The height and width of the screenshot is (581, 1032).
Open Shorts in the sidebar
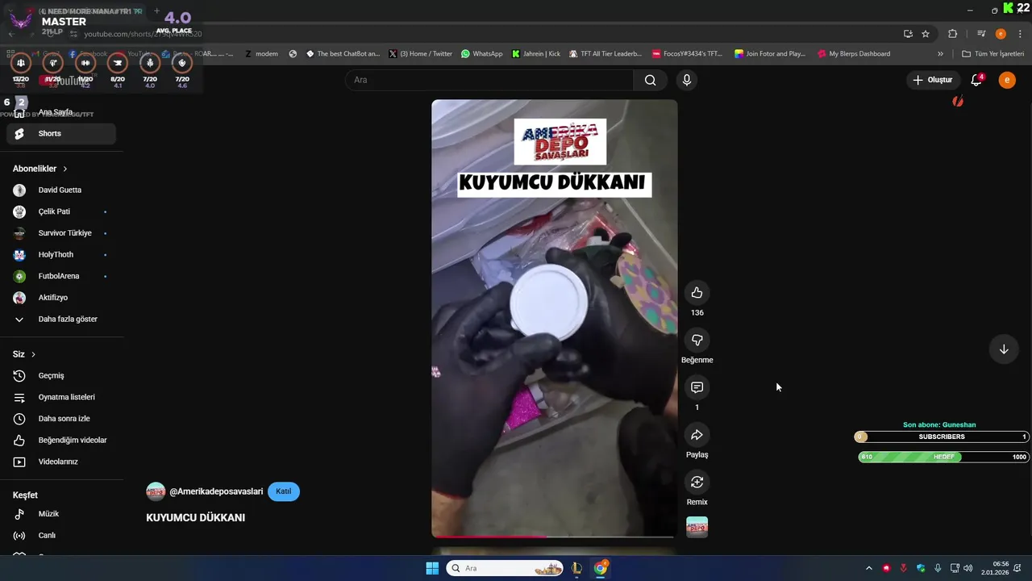coord(61,134)
